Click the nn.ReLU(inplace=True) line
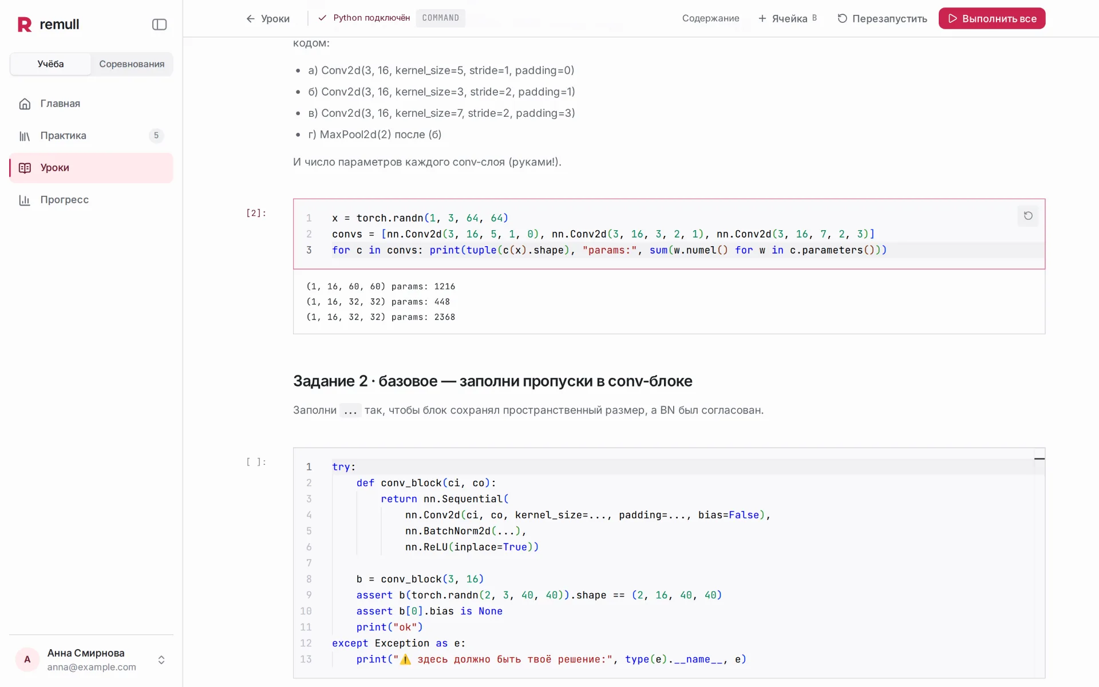The width and height of the screenshot is (1099, 687). [472, 547]
